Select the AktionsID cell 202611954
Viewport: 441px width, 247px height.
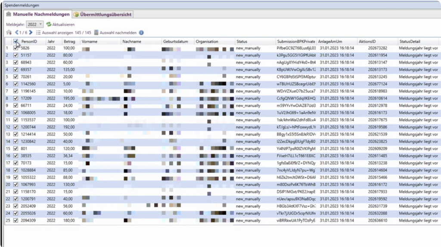pyautogui.click(x=377, y=55)
